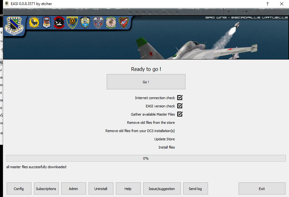Click the dark red shield patch

124,22
